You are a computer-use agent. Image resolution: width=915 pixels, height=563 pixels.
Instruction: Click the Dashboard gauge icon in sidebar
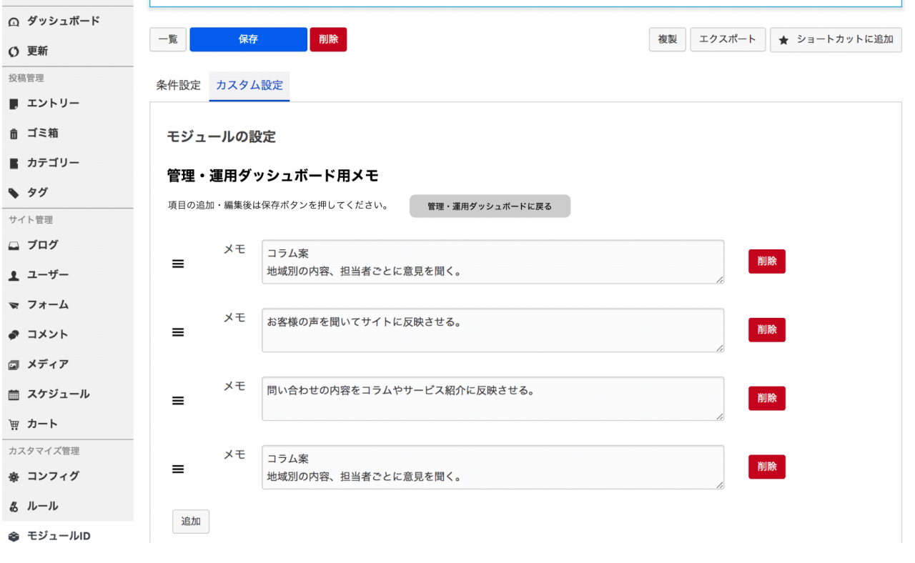click(14, 22)
